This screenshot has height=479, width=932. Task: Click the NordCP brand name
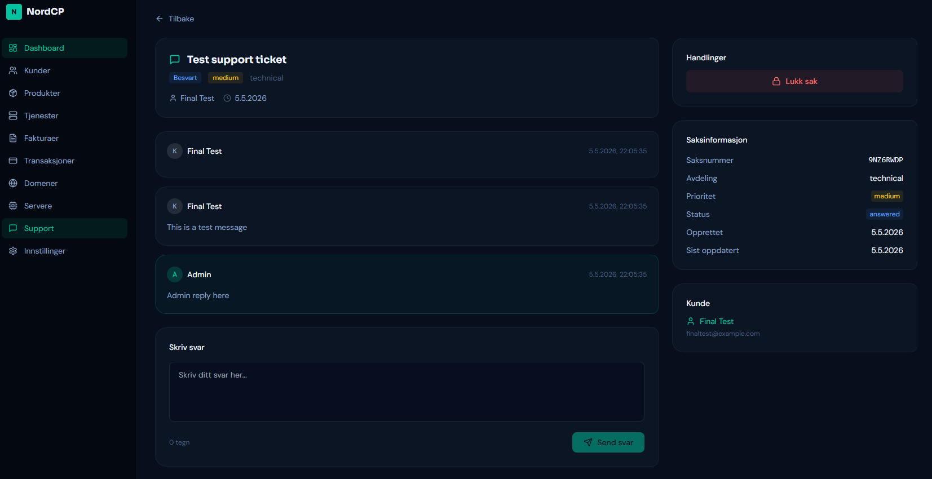coord(46,11)
